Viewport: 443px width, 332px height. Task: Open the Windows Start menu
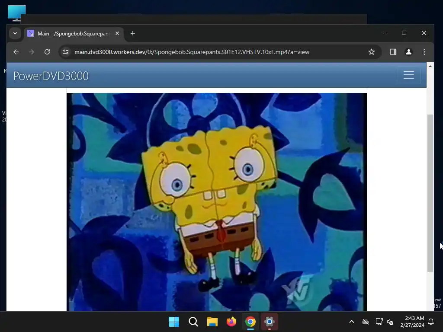[x=174, y=322]
